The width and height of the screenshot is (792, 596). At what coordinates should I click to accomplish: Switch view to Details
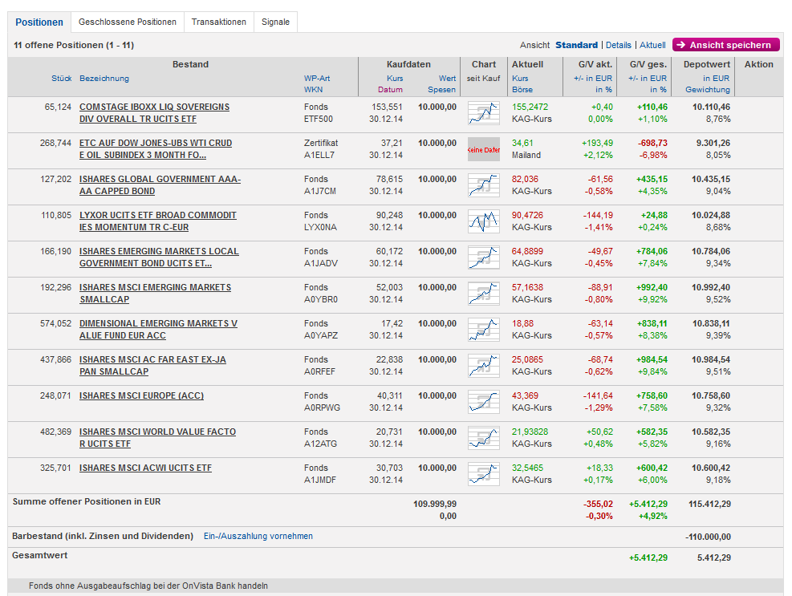pos(618,46)
